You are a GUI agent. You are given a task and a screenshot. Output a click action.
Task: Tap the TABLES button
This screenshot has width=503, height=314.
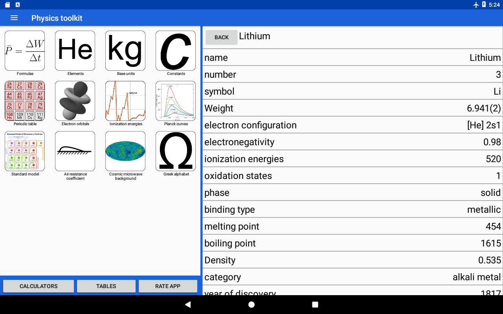(x=106, y=286)
